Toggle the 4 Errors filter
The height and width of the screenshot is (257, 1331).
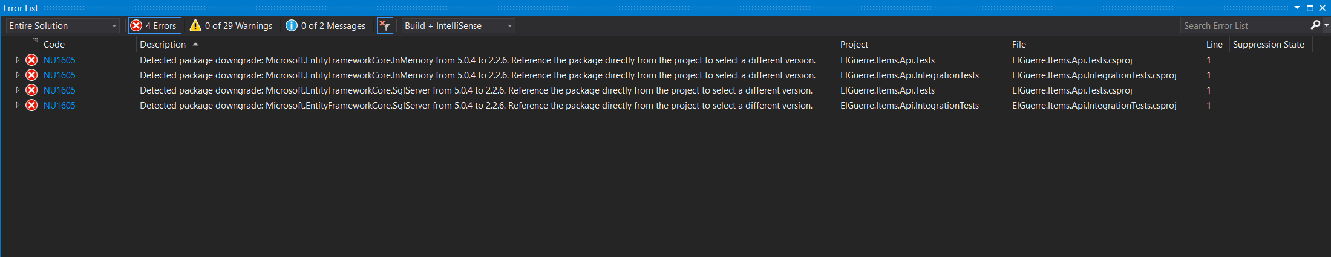154,25
